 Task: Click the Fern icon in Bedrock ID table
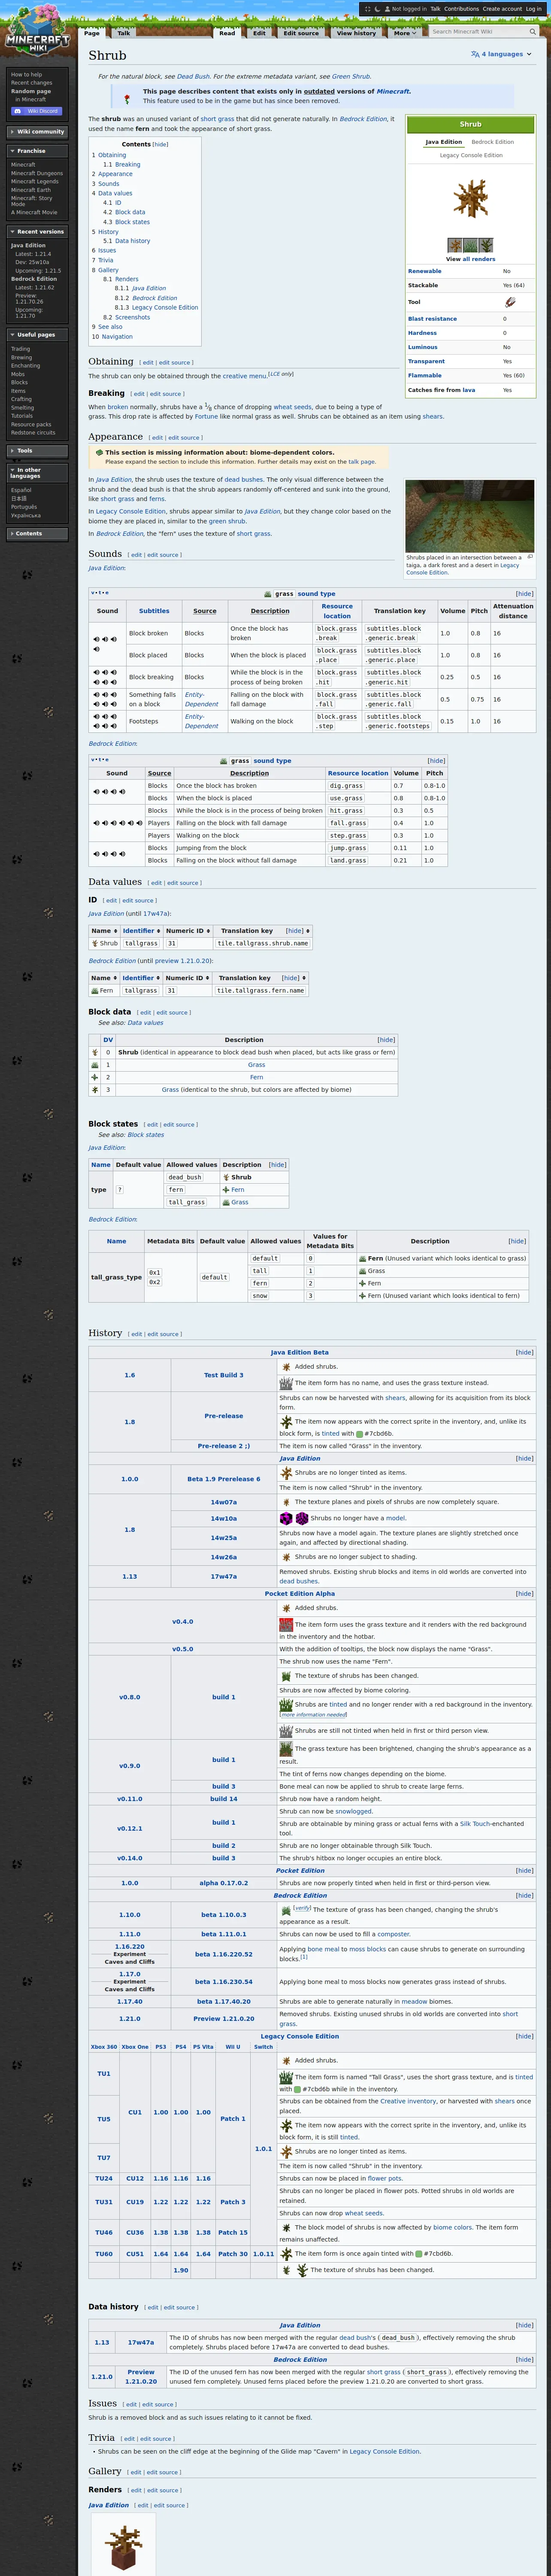point(95,990)
